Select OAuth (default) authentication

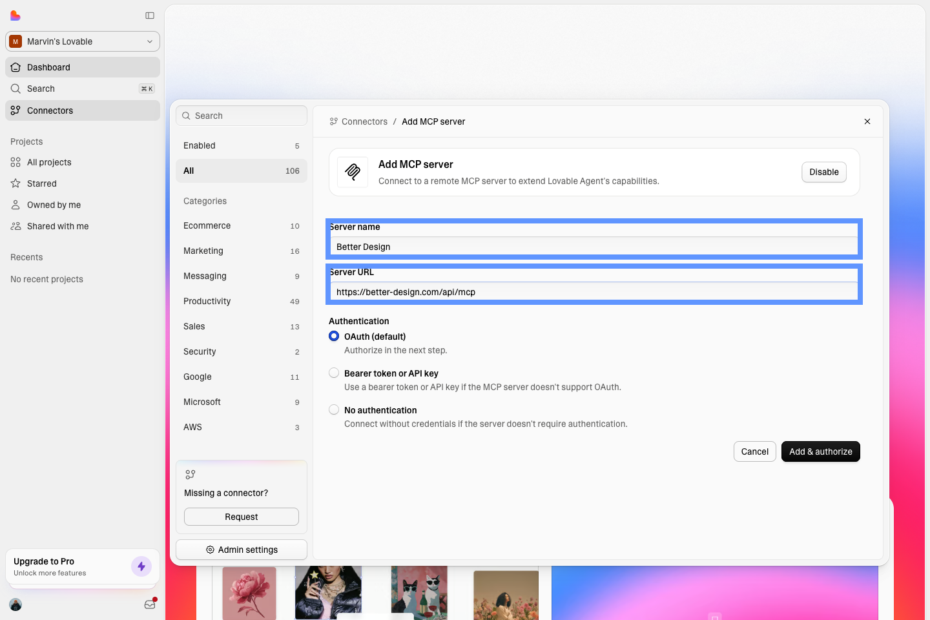(x=334, y=336)
